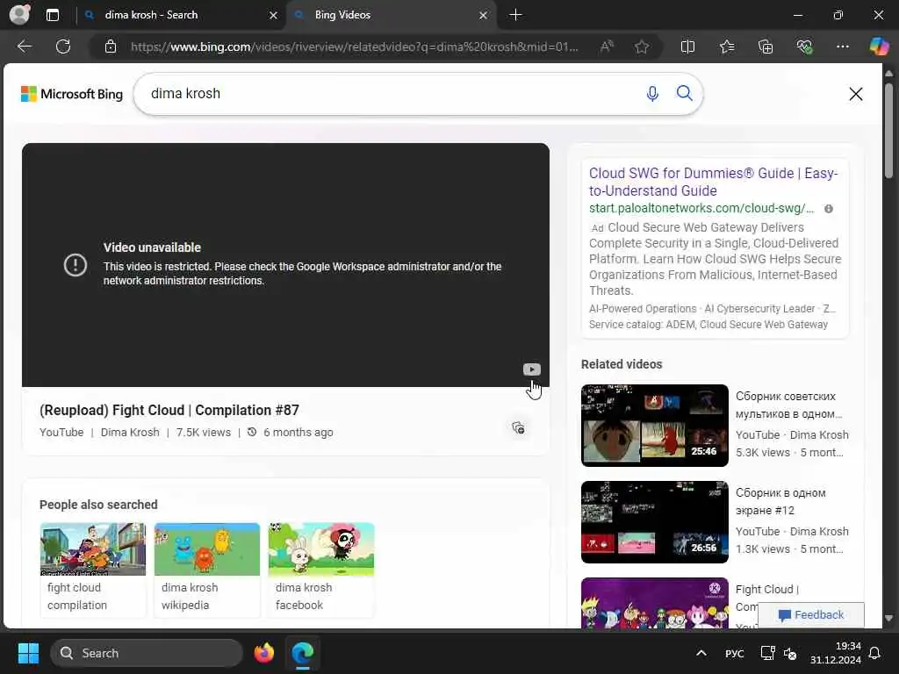Screen dimensions: 899x674
Task: Open split screen icon in toolbar
Action: click(x=687, y=47)
